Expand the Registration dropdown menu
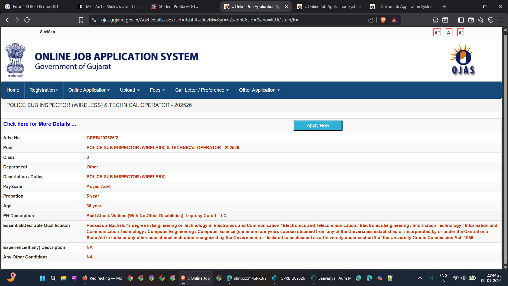 click(x=44, y=90)
